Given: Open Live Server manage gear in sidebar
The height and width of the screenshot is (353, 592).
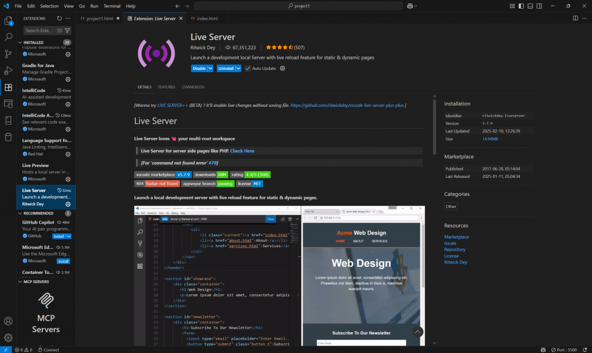Looking at the screenshot, I should point(68,204).
